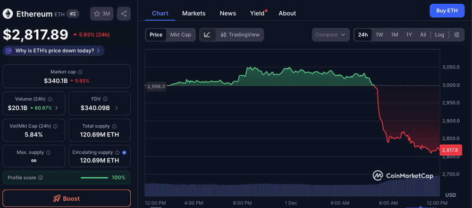Open chart settings sliders icon
Image resolution: width=472 pixels, height=208 pixels.
click(x=456, y=35)
